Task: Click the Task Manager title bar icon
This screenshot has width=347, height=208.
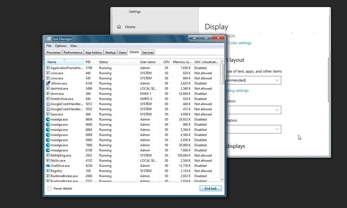Action: 49,39
